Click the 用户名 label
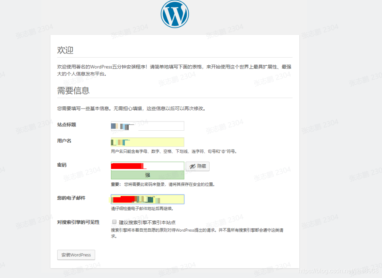382x278 pixels. 64,141
